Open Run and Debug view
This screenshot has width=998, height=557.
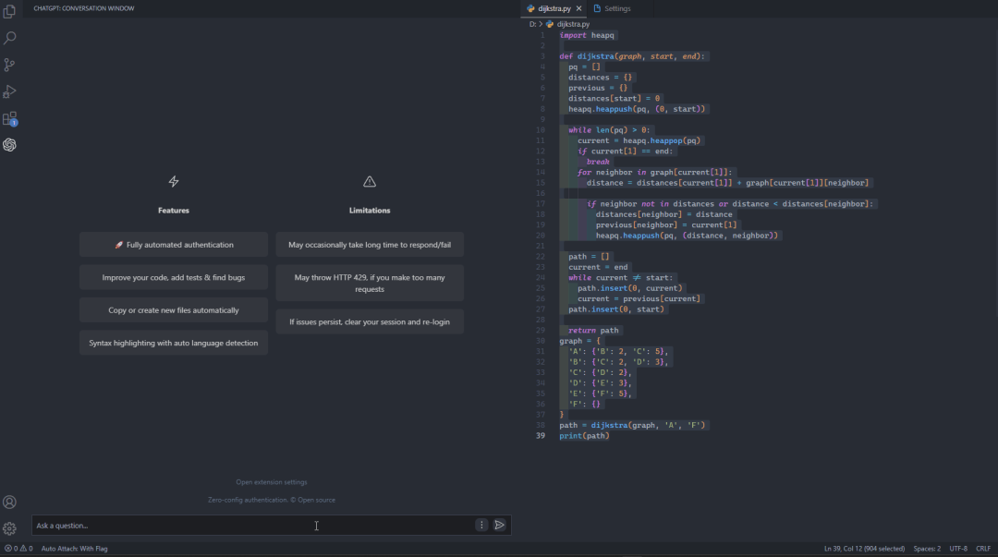10,91
